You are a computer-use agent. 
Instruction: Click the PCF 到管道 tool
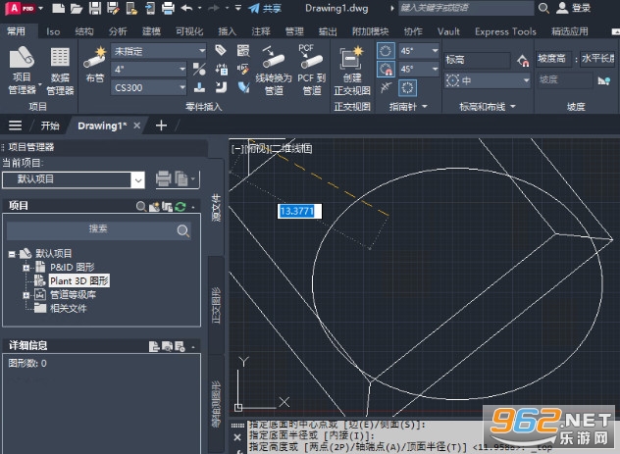click(x=312, y=70)
